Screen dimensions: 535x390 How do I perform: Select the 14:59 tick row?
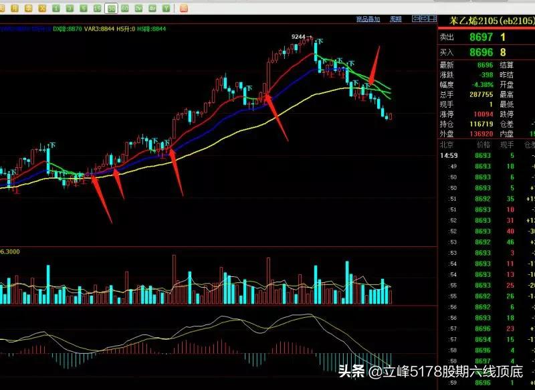pyautogui.click(x=487, y=156)
